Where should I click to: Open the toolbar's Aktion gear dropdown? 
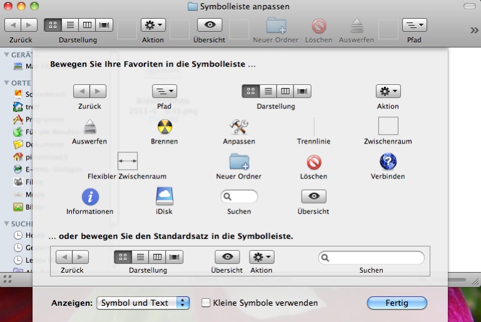153,25
